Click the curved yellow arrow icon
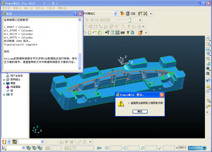The image size is (212, 152). pyautogui.click(x=95, y=32)
